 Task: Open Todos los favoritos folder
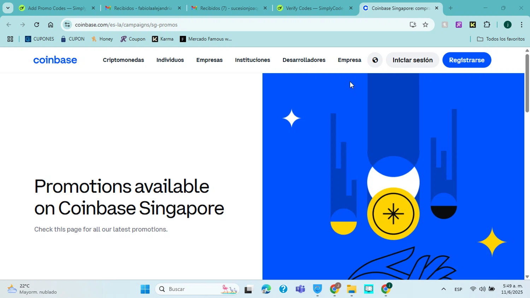coord(501,39)
